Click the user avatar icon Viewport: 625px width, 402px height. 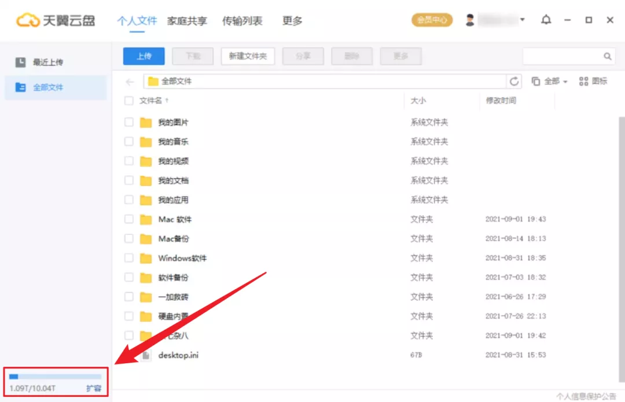pyautogui.click(x=470, y=19)
